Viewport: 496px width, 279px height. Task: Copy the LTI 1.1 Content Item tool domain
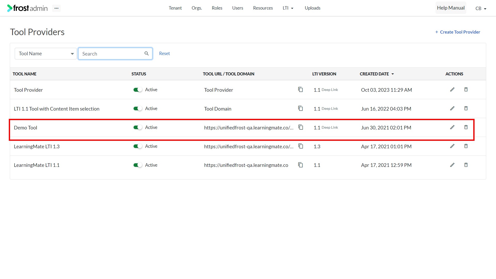click(300, 108)
